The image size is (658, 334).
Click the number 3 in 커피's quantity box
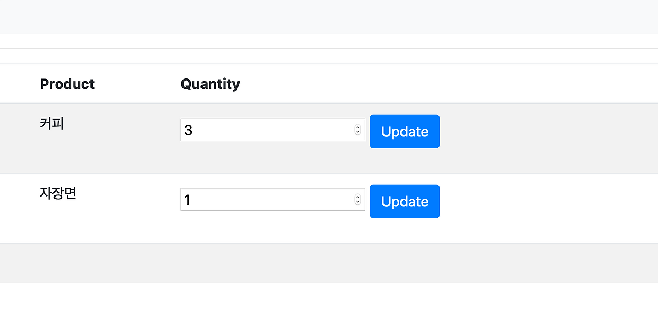tap(188, 130)
